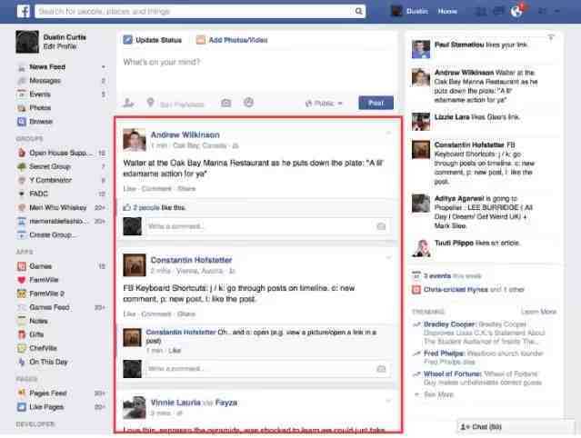
Task: Click the emoji smiley icon in composer
Action: (249, 104)
